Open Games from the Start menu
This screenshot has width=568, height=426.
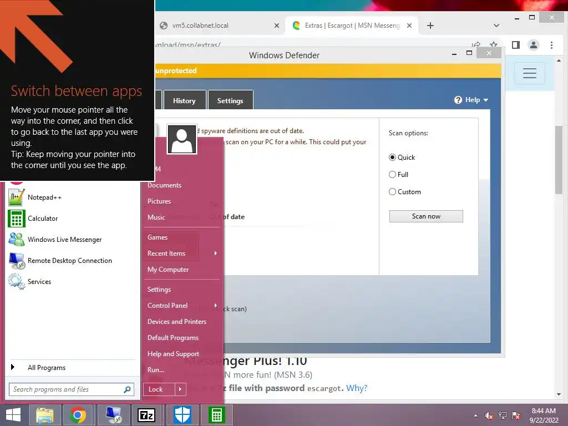(x=158, y=237)
